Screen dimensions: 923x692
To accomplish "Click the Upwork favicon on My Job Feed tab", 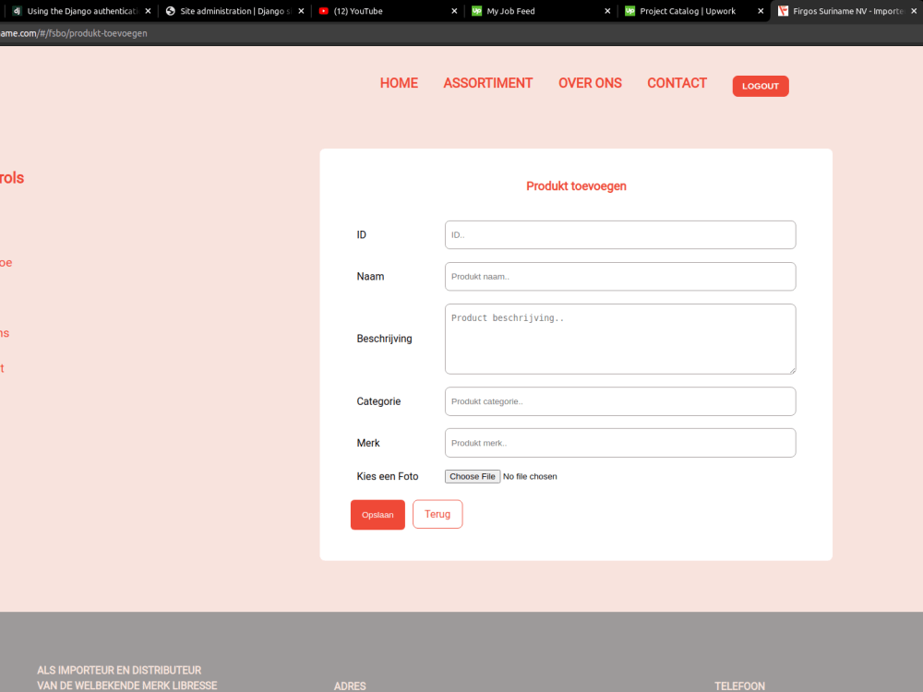I will [476, 11].
